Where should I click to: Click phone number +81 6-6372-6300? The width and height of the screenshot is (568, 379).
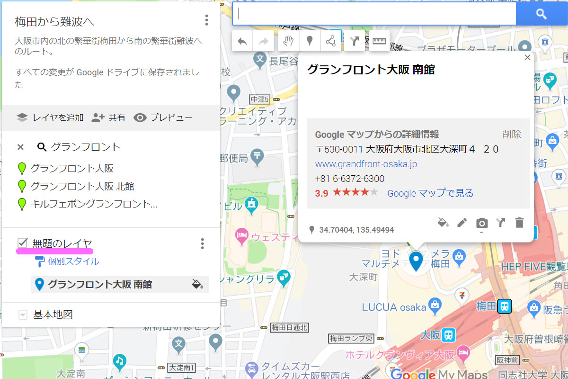coord(350,179)
